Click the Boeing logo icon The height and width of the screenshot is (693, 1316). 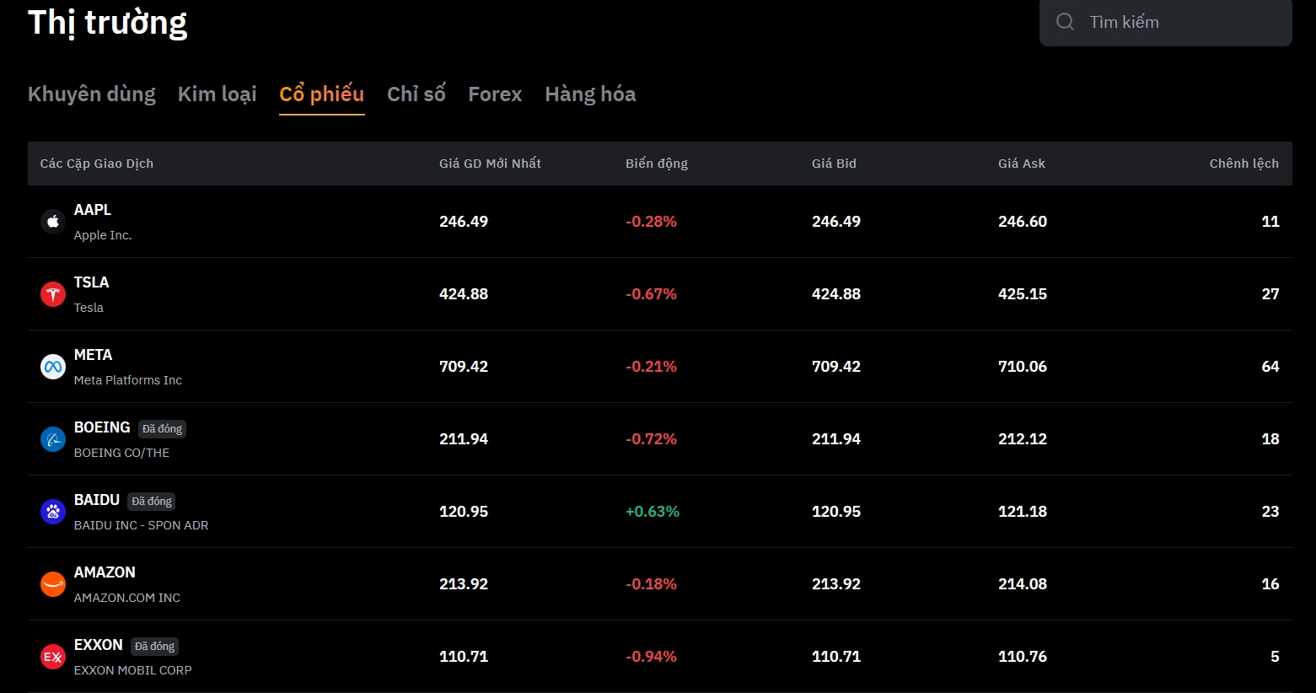point(53,439)
